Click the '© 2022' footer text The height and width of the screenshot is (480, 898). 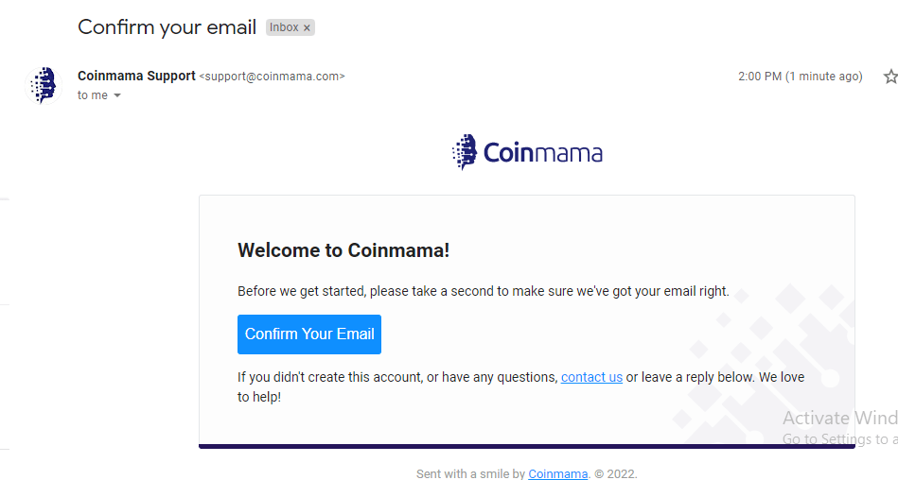(x=616, y=473)
